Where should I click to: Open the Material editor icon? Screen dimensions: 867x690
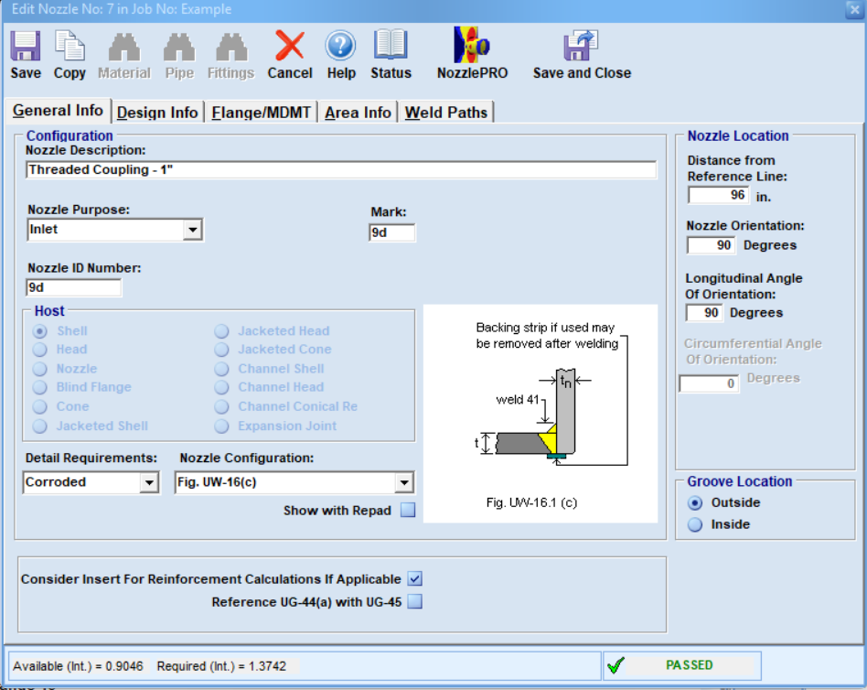tap(123, 52)
